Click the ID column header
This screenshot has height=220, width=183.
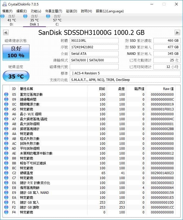14,89
